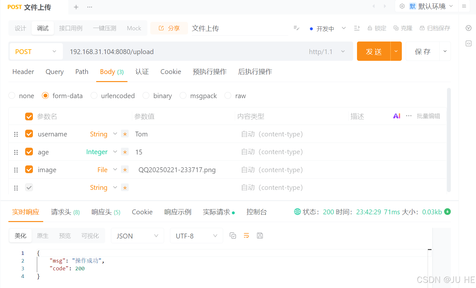Image resolution: width=476 pixels, height=288 pixels.
Task: Click drag handle of the username row
Action: (x=16, y=134)
